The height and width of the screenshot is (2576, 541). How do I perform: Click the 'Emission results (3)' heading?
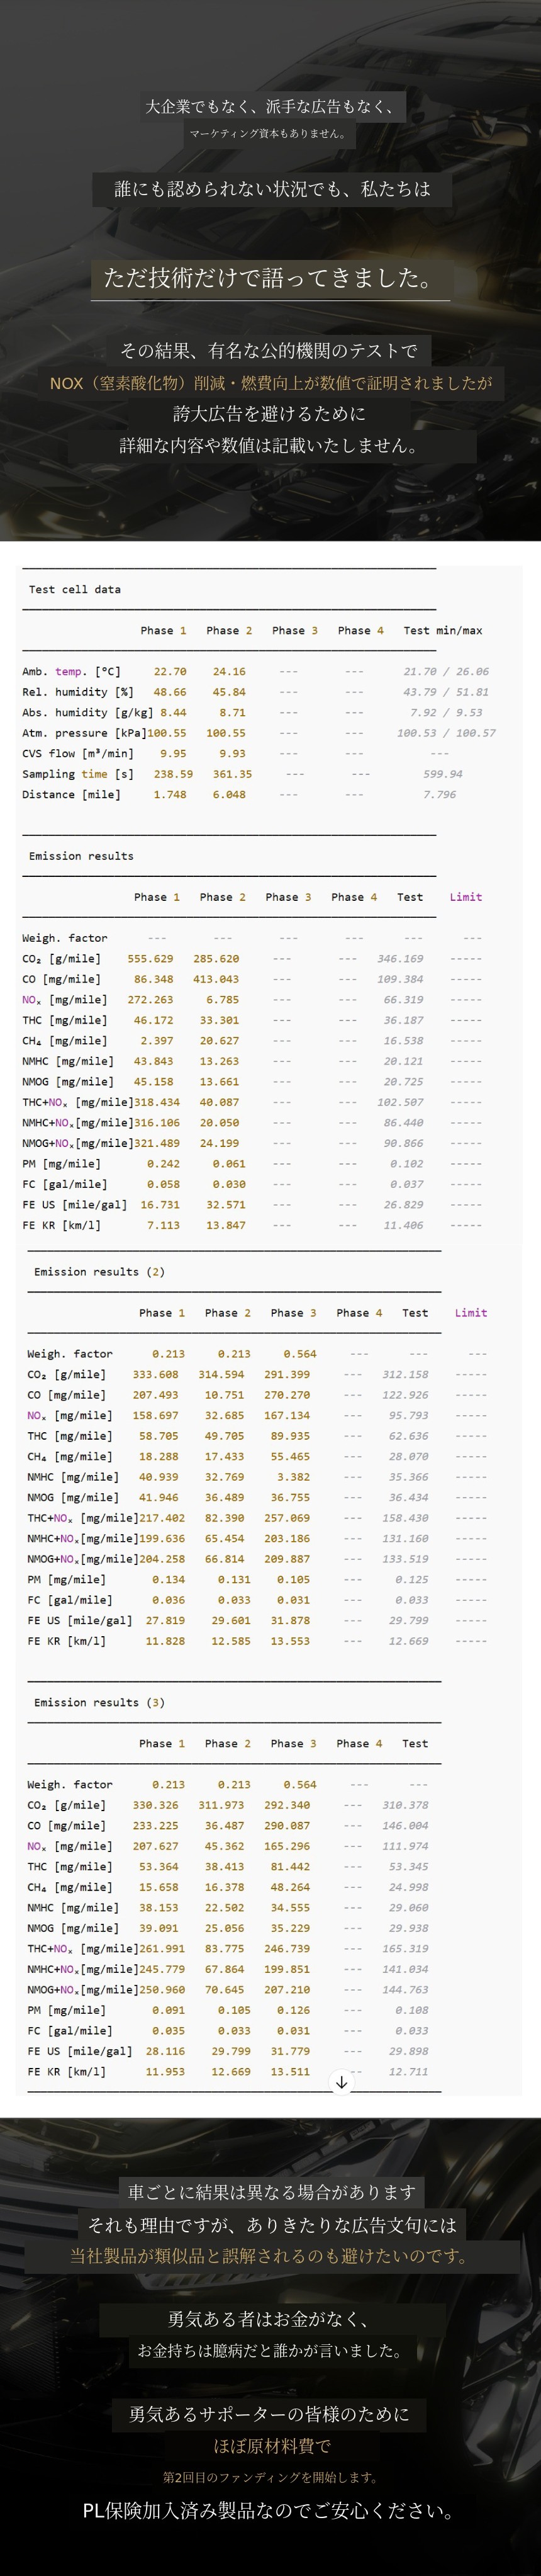click(99, 1702)
